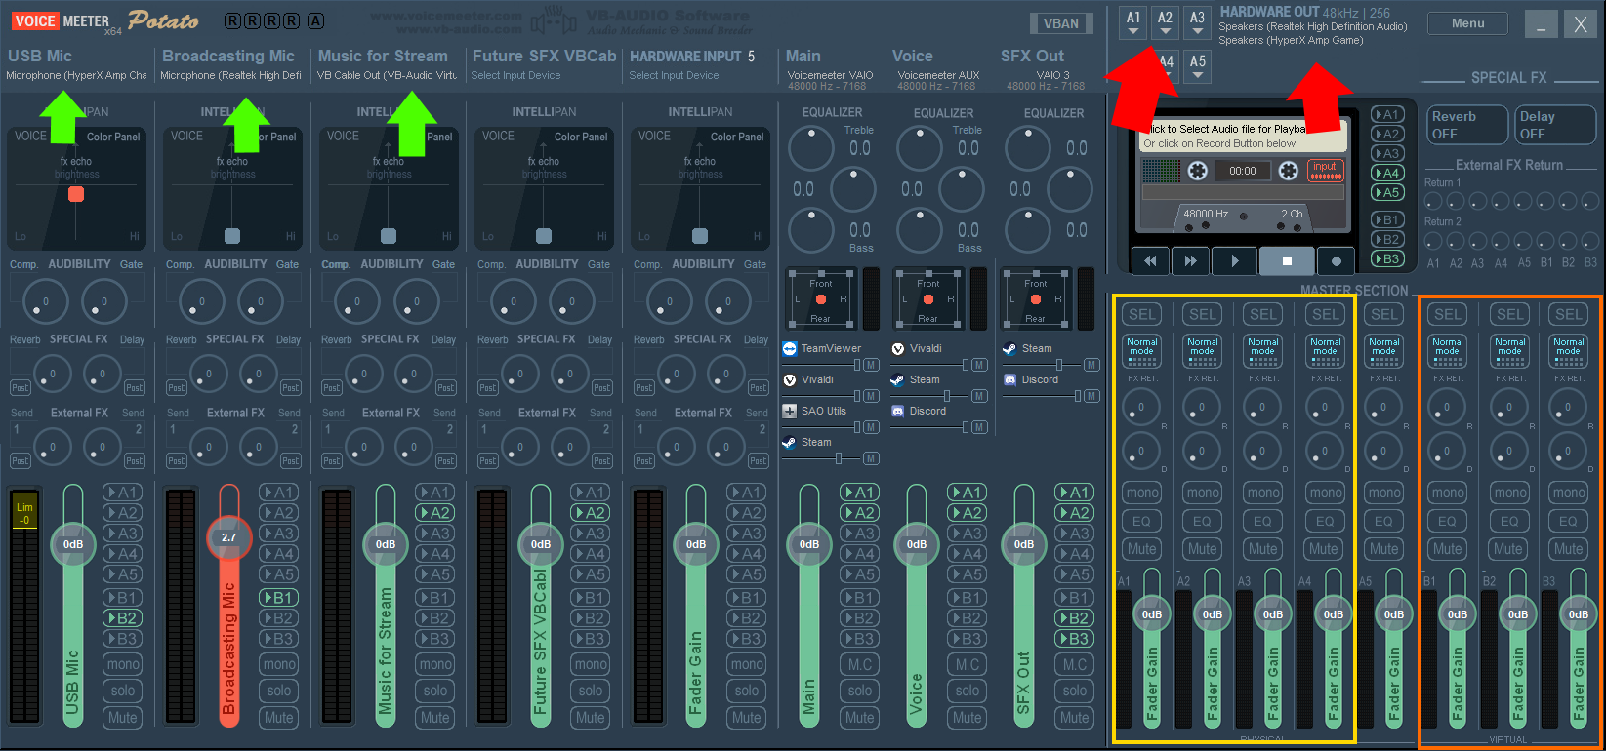The image size is (1606, 751).
Task: Change the USB Mic input device
Action: [76, 75]
